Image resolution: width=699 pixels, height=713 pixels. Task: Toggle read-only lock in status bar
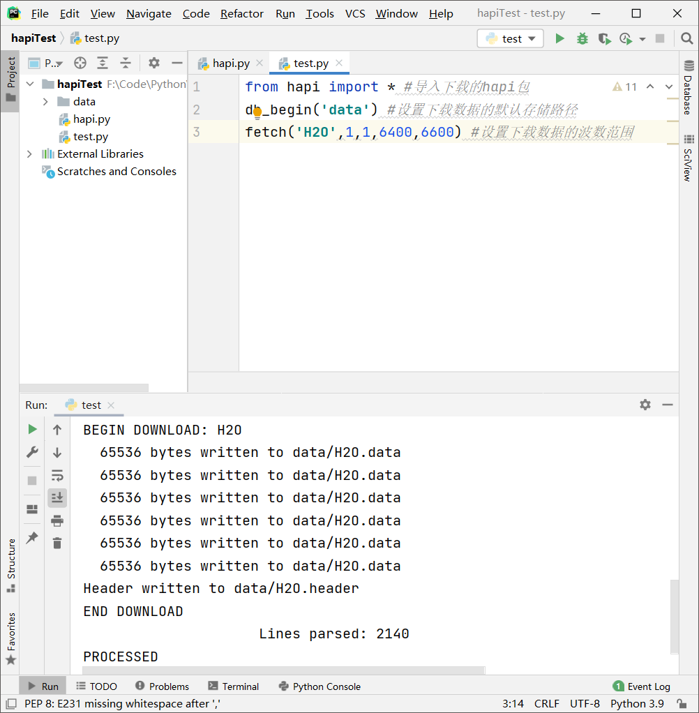(x=682, y=703)
